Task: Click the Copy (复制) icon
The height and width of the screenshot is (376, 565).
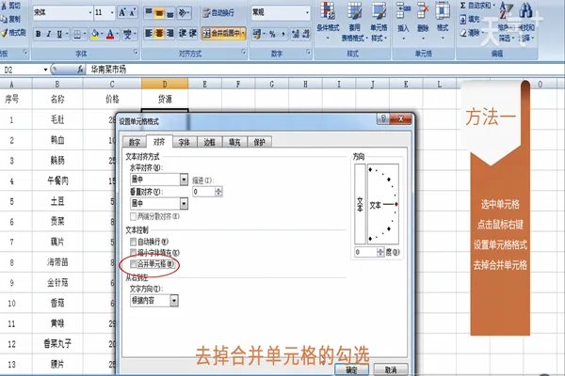Action: [x=5, y=19]
